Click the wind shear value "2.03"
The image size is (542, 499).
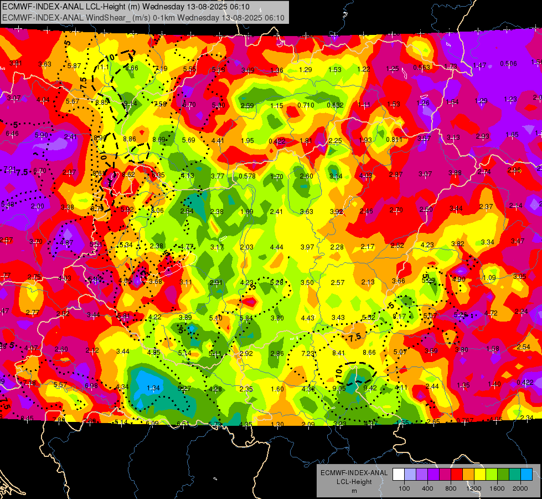click(246, 247)
